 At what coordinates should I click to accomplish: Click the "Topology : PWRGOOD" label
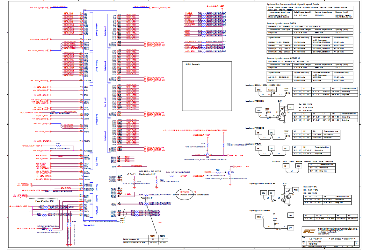[254, 128]
